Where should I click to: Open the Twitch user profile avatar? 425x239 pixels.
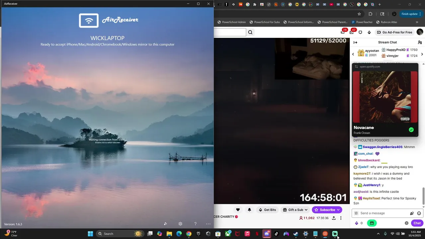pyautogui.click(x=420, y=32)
